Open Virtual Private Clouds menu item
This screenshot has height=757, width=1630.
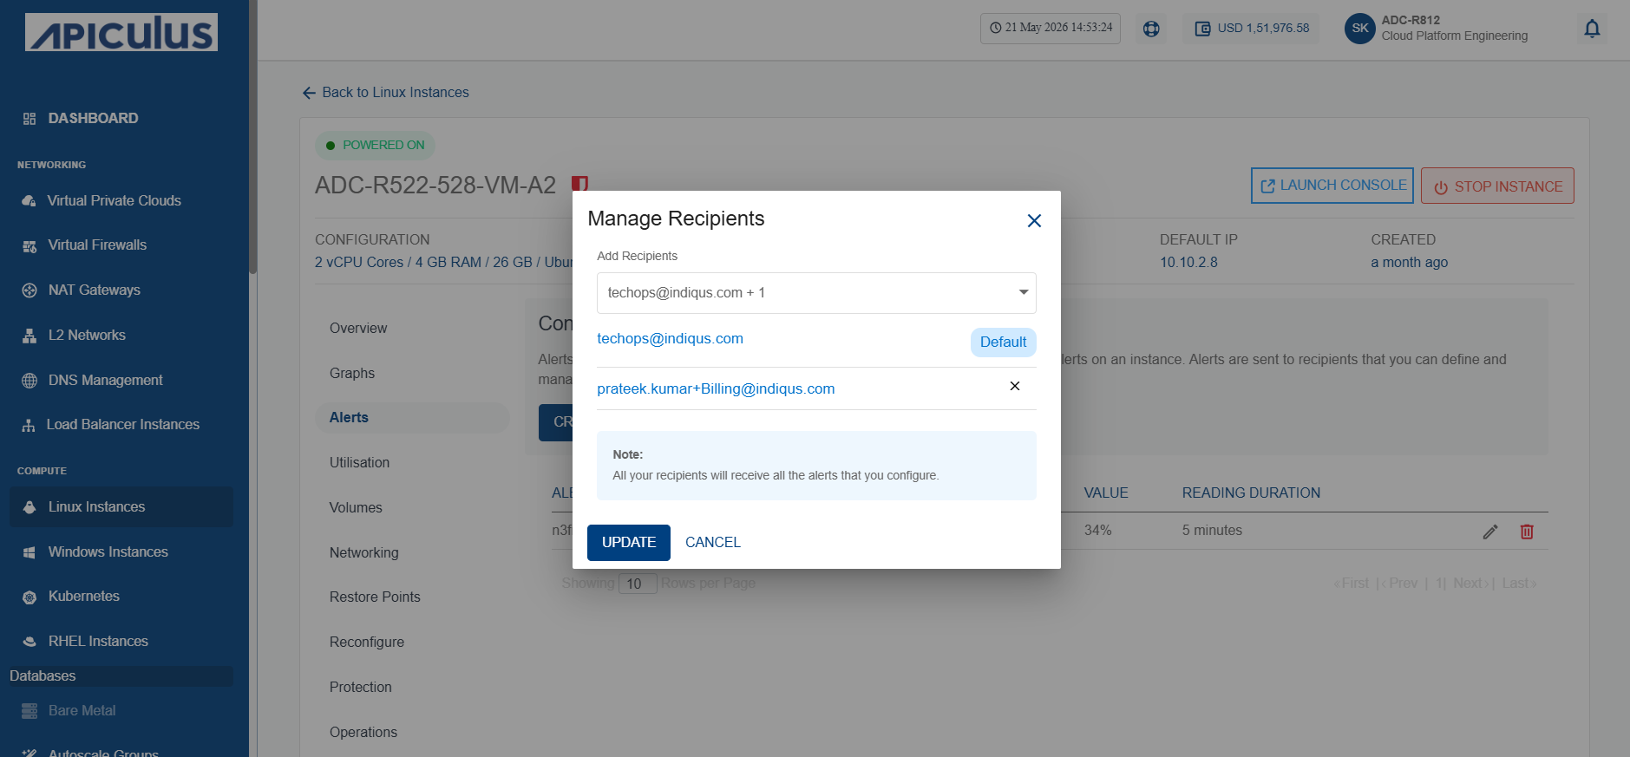[114, 200]
